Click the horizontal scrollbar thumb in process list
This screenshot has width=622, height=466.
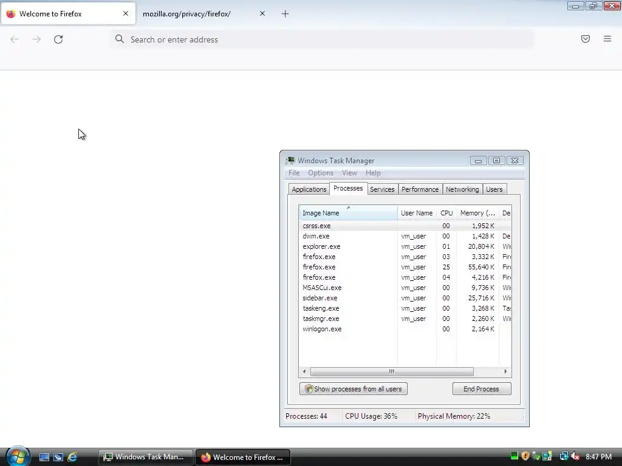pyautogui.click(x=392, y=371)
